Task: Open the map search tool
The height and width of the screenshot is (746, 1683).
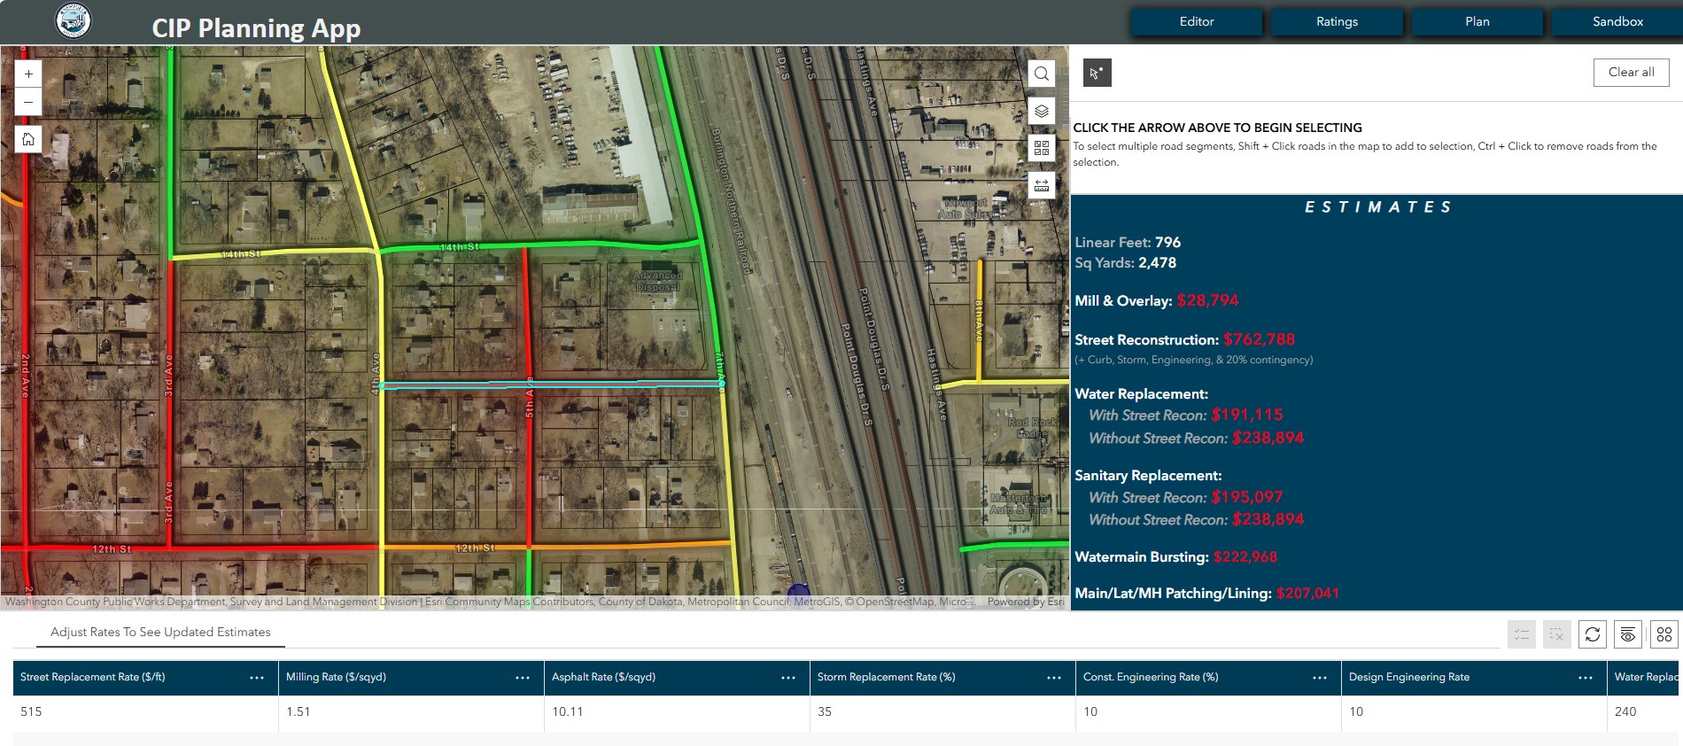Action: (1042, 74)
